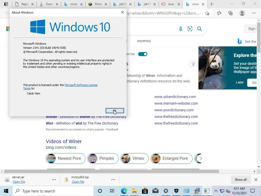
Task: Click the horizontal page scrollbar
Action: click(112, 171)
